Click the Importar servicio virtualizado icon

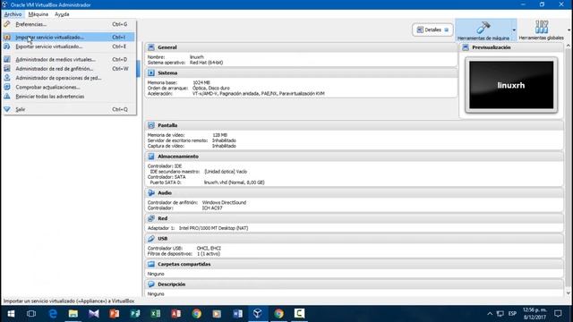[7, 38]
